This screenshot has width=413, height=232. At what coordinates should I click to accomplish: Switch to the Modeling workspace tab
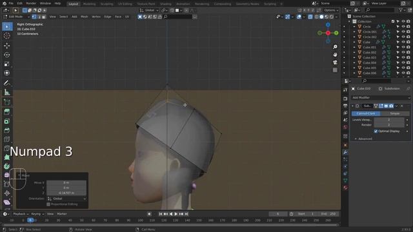pyautogui.click(x=89, y=4)
